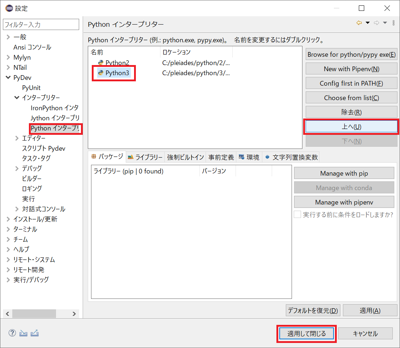
Task: Select タスク・タグ tree item
Action: [x=36, y=158]
